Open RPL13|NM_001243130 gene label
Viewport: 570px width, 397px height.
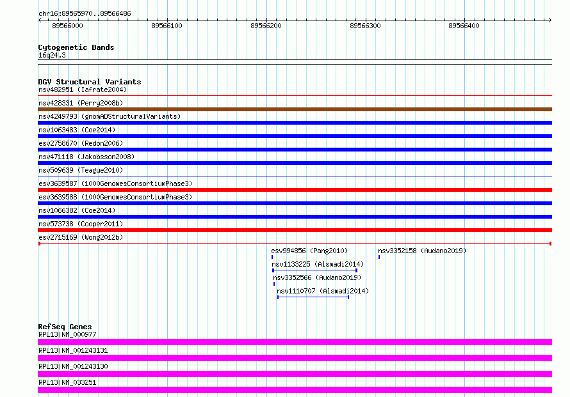point(73,366)
